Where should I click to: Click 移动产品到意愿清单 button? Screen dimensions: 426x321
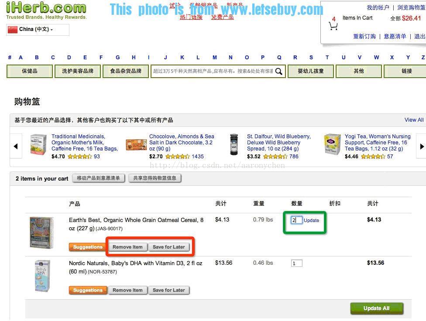pos(98,178)
